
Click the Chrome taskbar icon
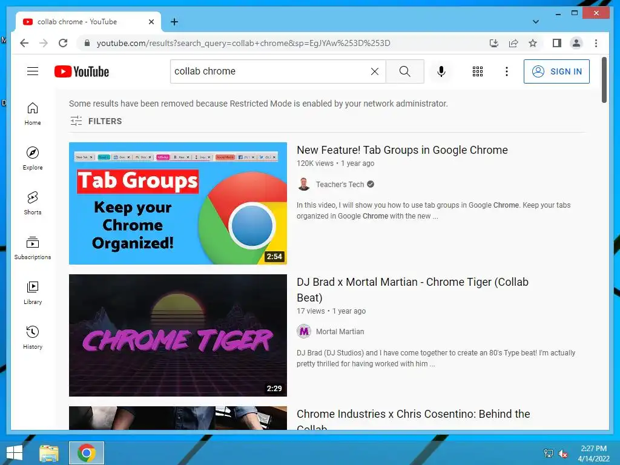[x=87, y=453]
